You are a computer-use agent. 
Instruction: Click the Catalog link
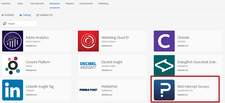[25, 15]
